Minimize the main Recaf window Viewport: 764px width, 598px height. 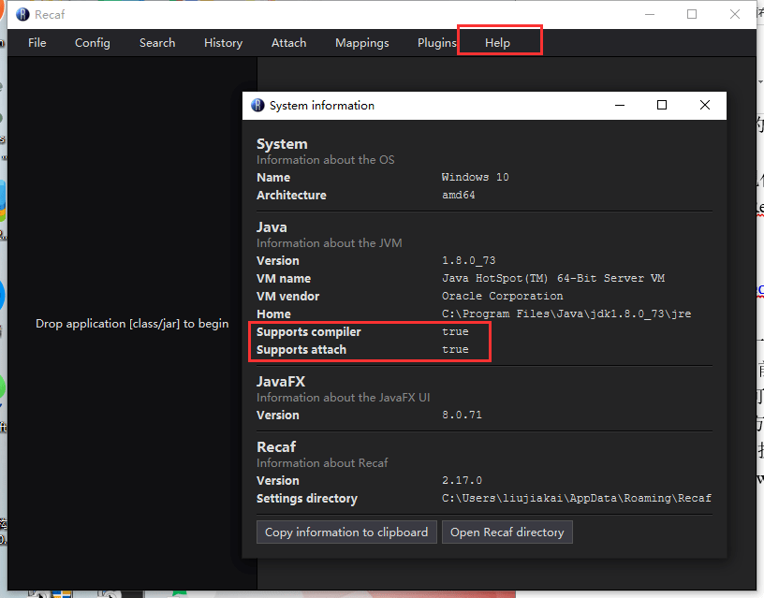coord(649,14)
